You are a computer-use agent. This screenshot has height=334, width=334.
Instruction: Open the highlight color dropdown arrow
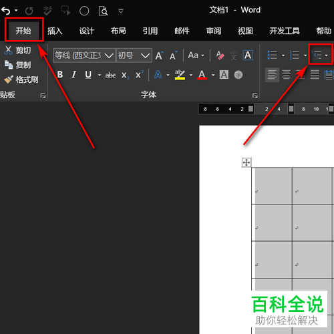pyautogui.click(x=191, y=75)
